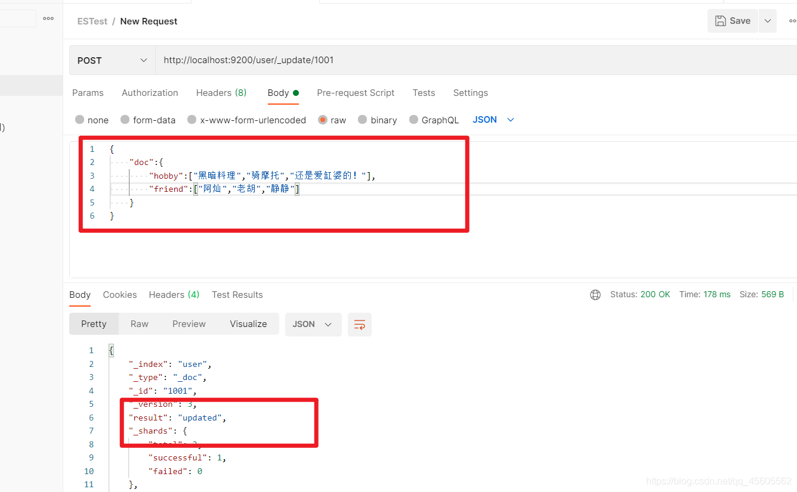Open the Tests tab
This screenshot has height=492, width=797.
pyautogui.click(x=424, y=93)
